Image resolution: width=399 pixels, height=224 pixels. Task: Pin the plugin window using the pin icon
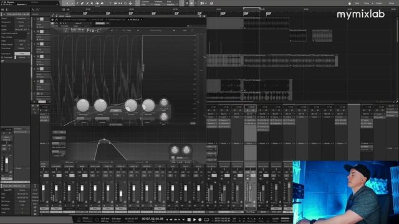click(200, 16)
